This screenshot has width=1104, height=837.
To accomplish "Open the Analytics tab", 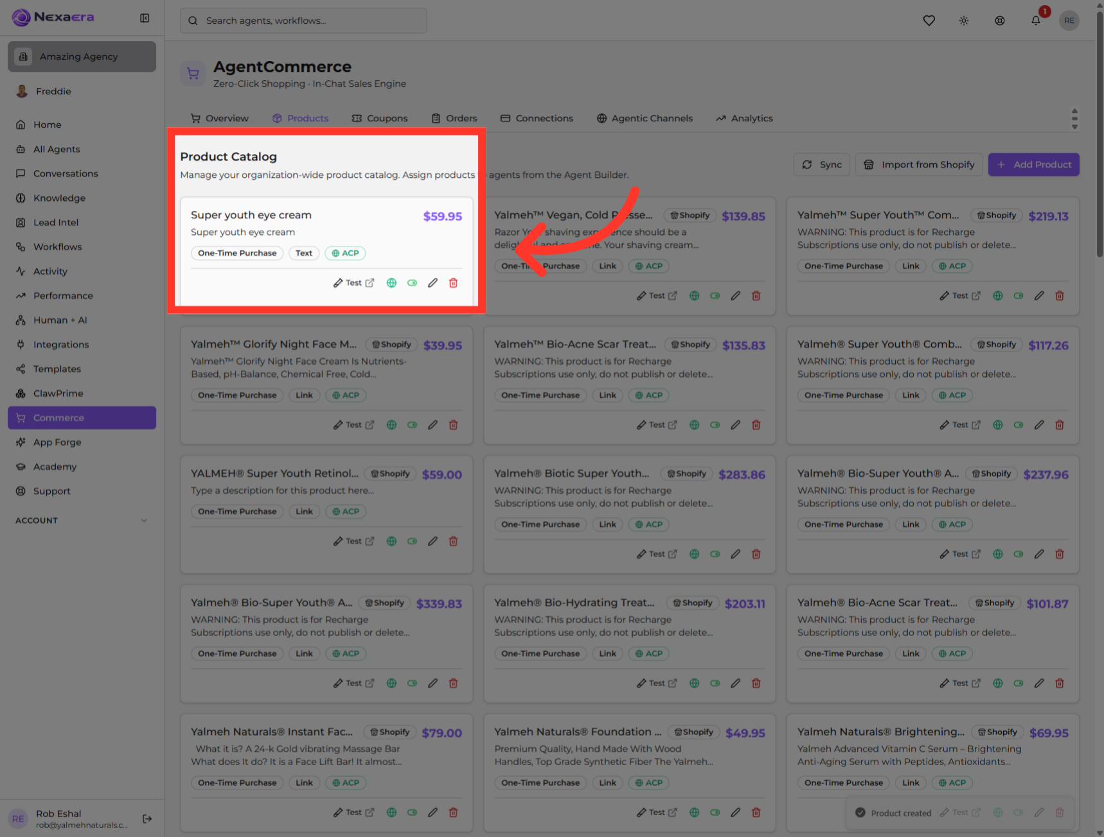I will [744, 118].
